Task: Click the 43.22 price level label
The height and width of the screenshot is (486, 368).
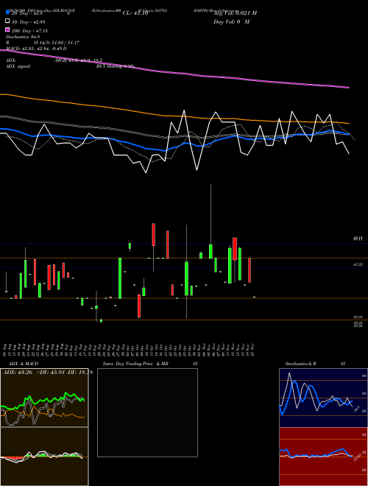Action: [358, 264]
